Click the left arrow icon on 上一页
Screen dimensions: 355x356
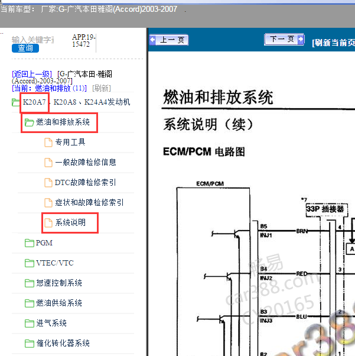click(x=152, y=40)
